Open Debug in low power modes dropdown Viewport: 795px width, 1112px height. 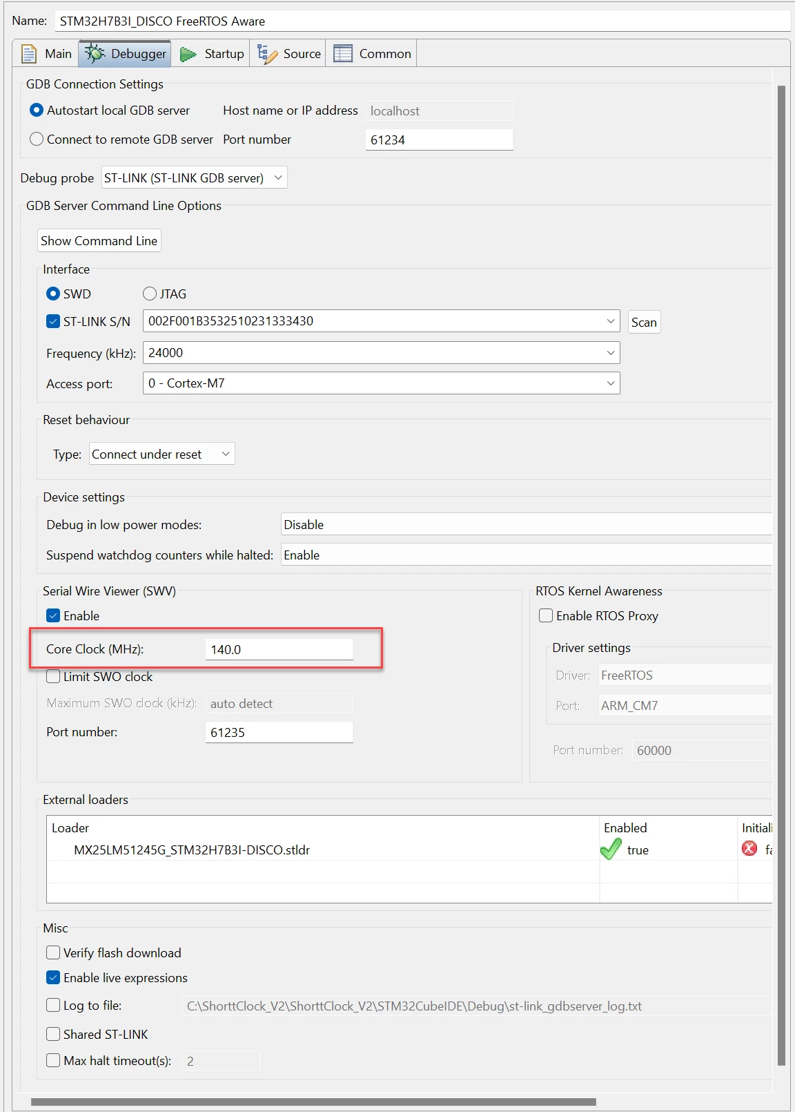[526, 524]
